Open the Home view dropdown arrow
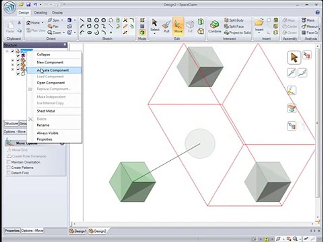 [43, 23]
